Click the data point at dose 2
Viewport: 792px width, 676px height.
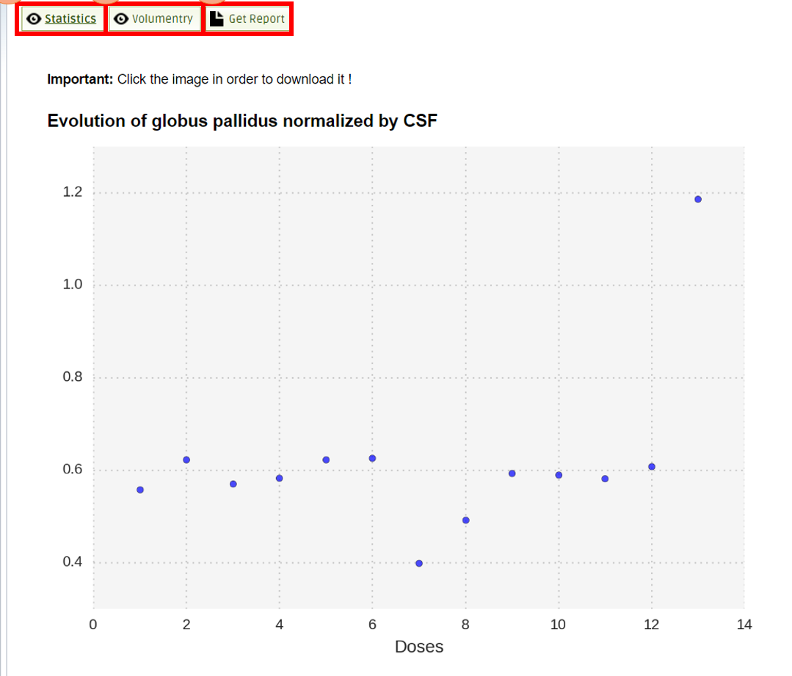pyautogui.click(x=186, y=459)
